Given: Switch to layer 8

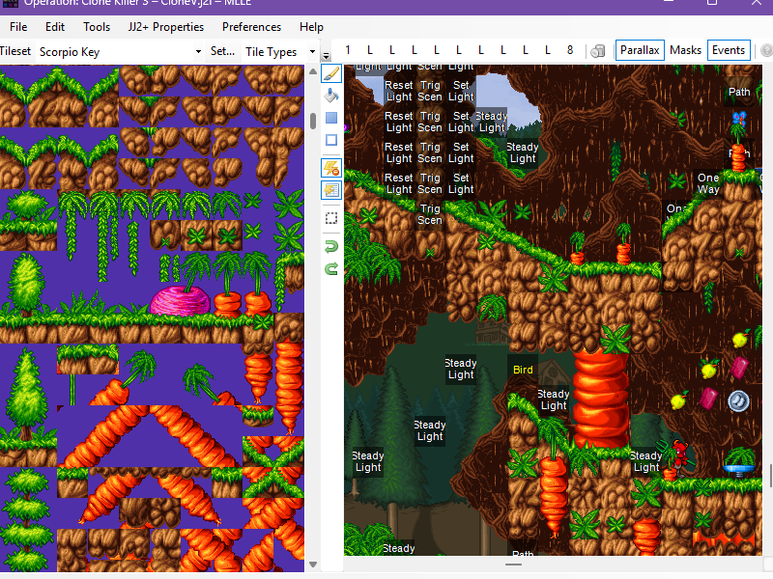Looking at the screenshot, I should point(570,50).
